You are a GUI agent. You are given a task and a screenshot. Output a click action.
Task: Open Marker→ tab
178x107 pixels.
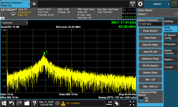click(170, 60)
